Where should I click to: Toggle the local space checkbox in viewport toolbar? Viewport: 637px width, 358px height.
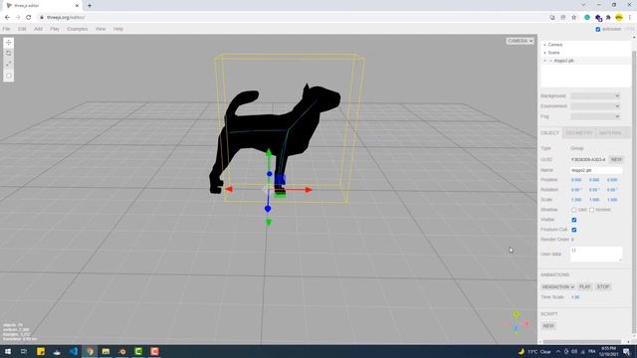9,76
